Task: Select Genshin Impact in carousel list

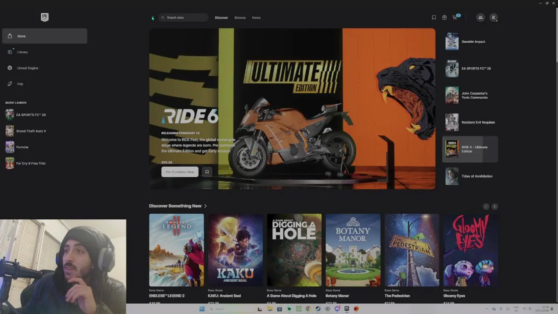Action: pyautogui.click(x=470, y=41)
